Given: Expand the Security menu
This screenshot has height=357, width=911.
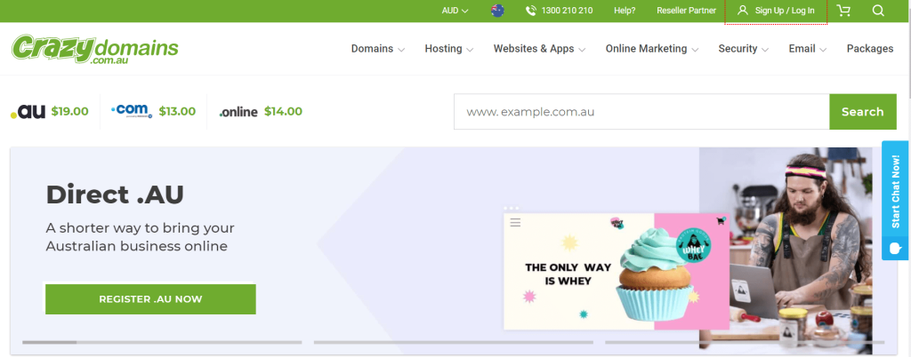Looking at the screenshot, I should tap(743, 49).
